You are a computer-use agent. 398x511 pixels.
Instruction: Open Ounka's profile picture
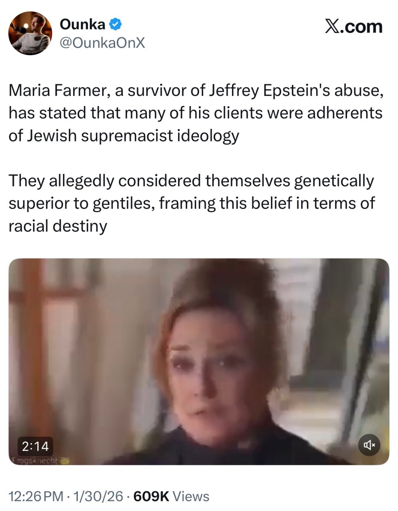30,33
